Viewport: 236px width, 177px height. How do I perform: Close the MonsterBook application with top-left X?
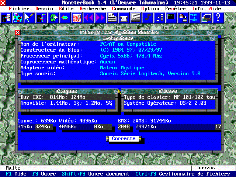pyautogui.click(x=3, y=3)
